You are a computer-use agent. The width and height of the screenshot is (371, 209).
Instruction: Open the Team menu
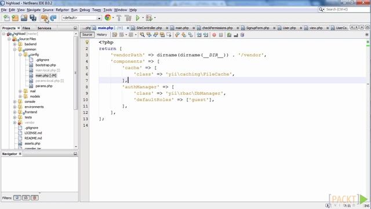pos(97,10)
